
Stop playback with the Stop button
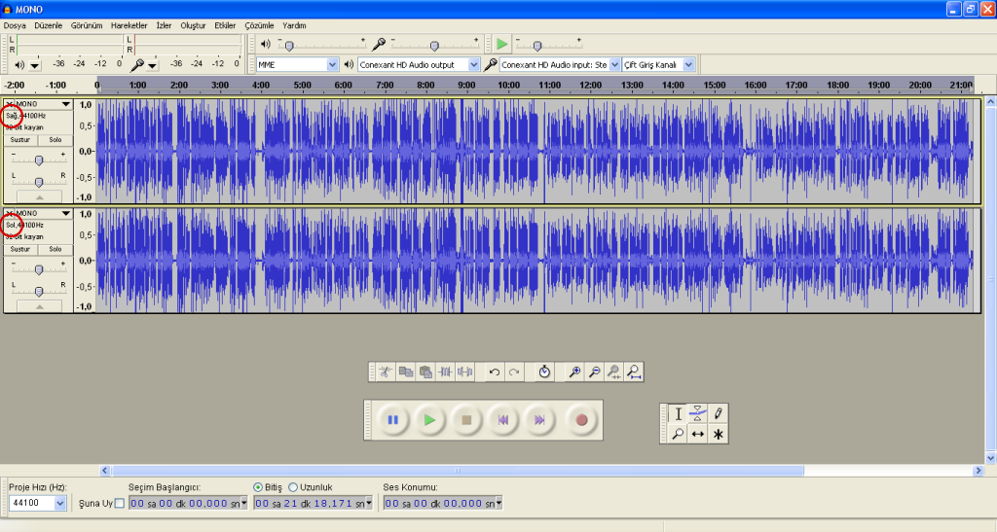point(466,419)
